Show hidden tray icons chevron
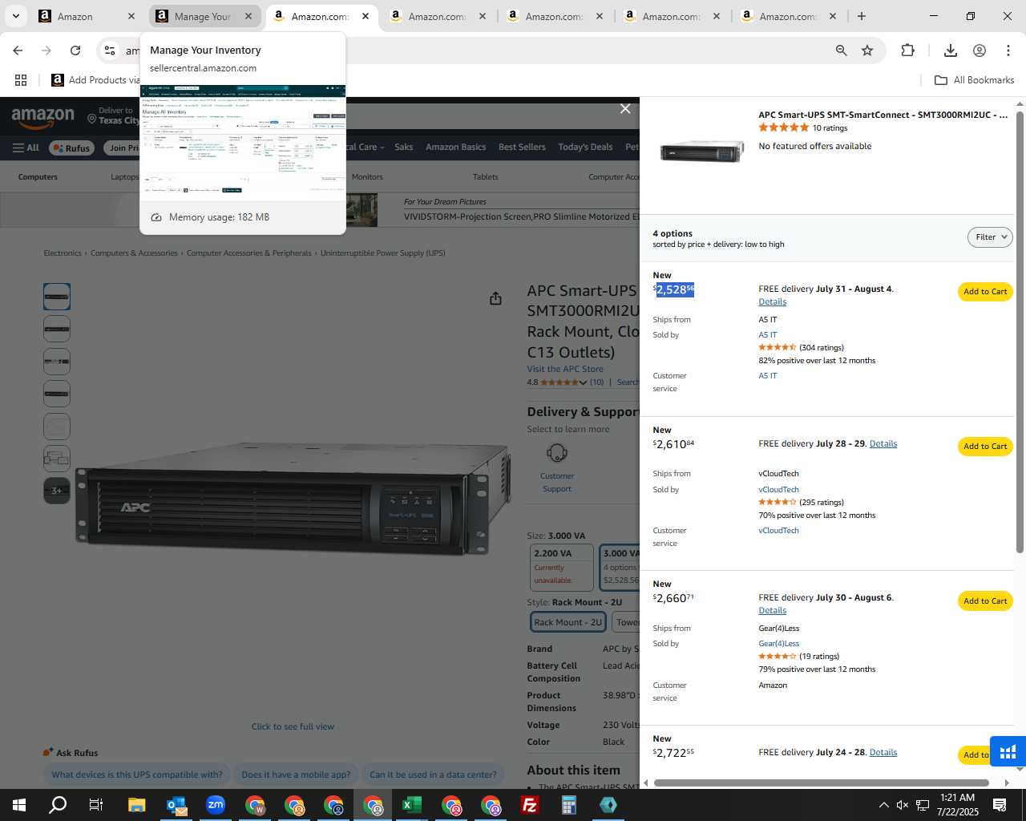This screenshot has height=821, width=1026. pyautogui.click(x=883, y=805)
